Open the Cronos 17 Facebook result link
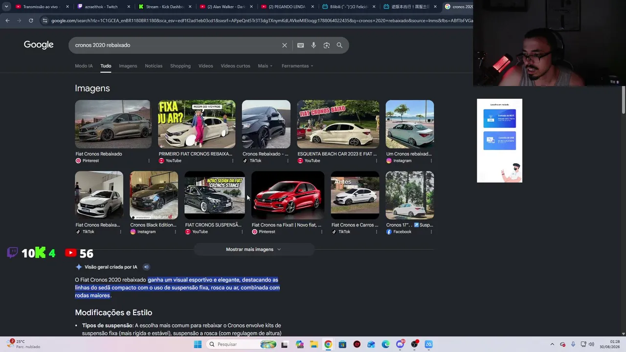Viewport: 626px width, 352px height. point(410,225)
